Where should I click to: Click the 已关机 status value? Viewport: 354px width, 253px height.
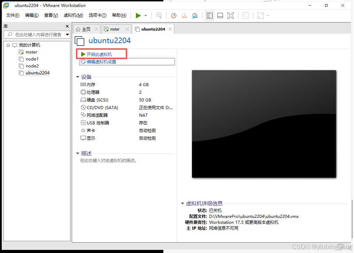tap(215, 211)
